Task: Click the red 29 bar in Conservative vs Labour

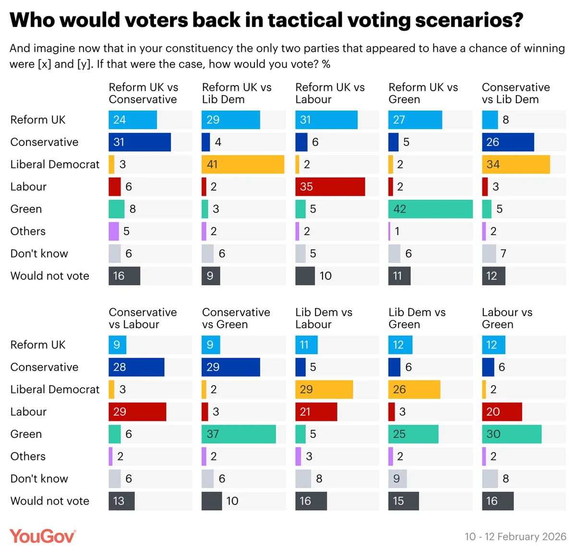Action: coord(137,412)
